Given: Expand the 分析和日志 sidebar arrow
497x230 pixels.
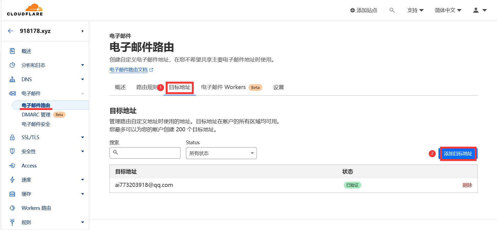Looking at the screenshot, I should [83, 65].
